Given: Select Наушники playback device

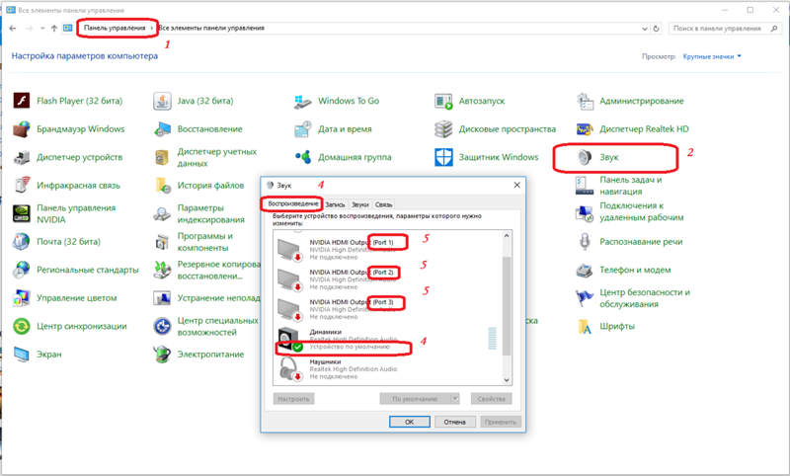Looking at the screenshot, I should [388, 368].
